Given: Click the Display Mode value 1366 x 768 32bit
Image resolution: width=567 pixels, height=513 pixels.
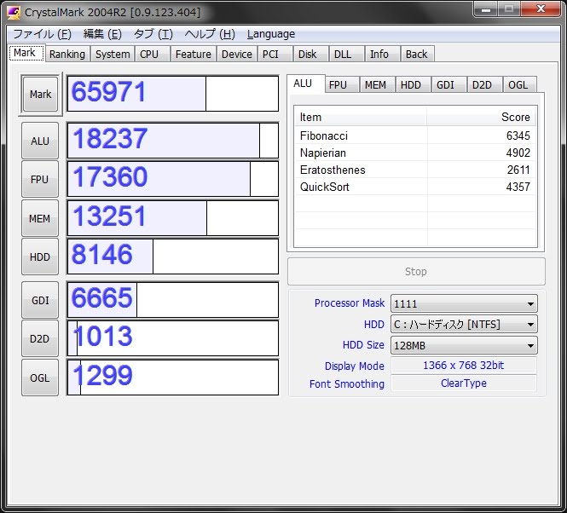Looking at the screenshot, I should click(464, 365).
